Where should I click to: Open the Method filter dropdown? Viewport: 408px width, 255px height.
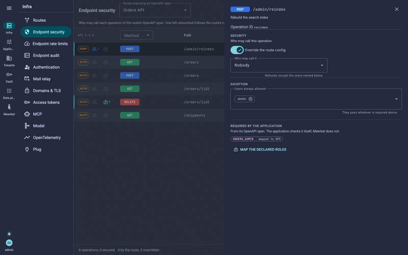pos(137,35)
